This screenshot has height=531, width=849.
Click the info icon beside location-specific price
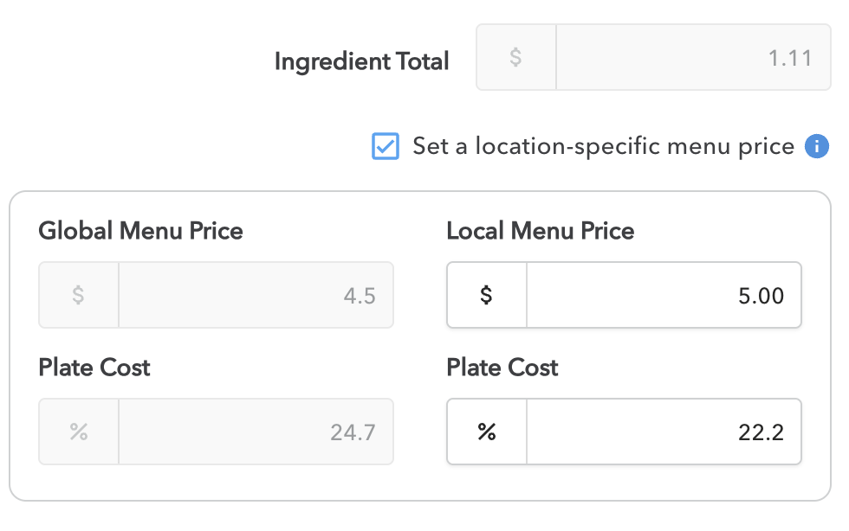tap(817, 146)
